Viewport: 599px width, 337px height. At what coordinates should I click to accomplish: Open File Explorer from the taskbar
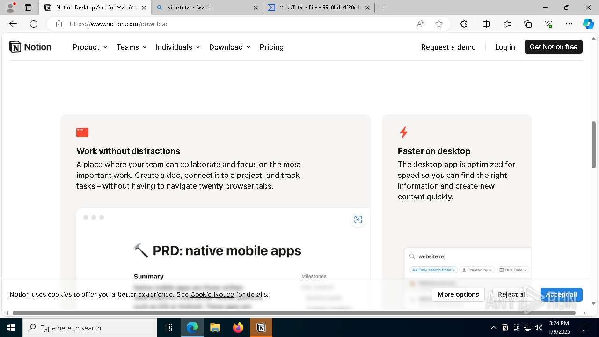coord(215,328)
